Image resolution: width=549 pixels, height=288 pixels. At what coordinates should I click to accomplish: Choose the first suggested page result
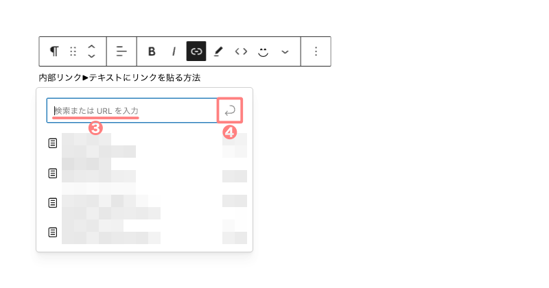point(148,143)
